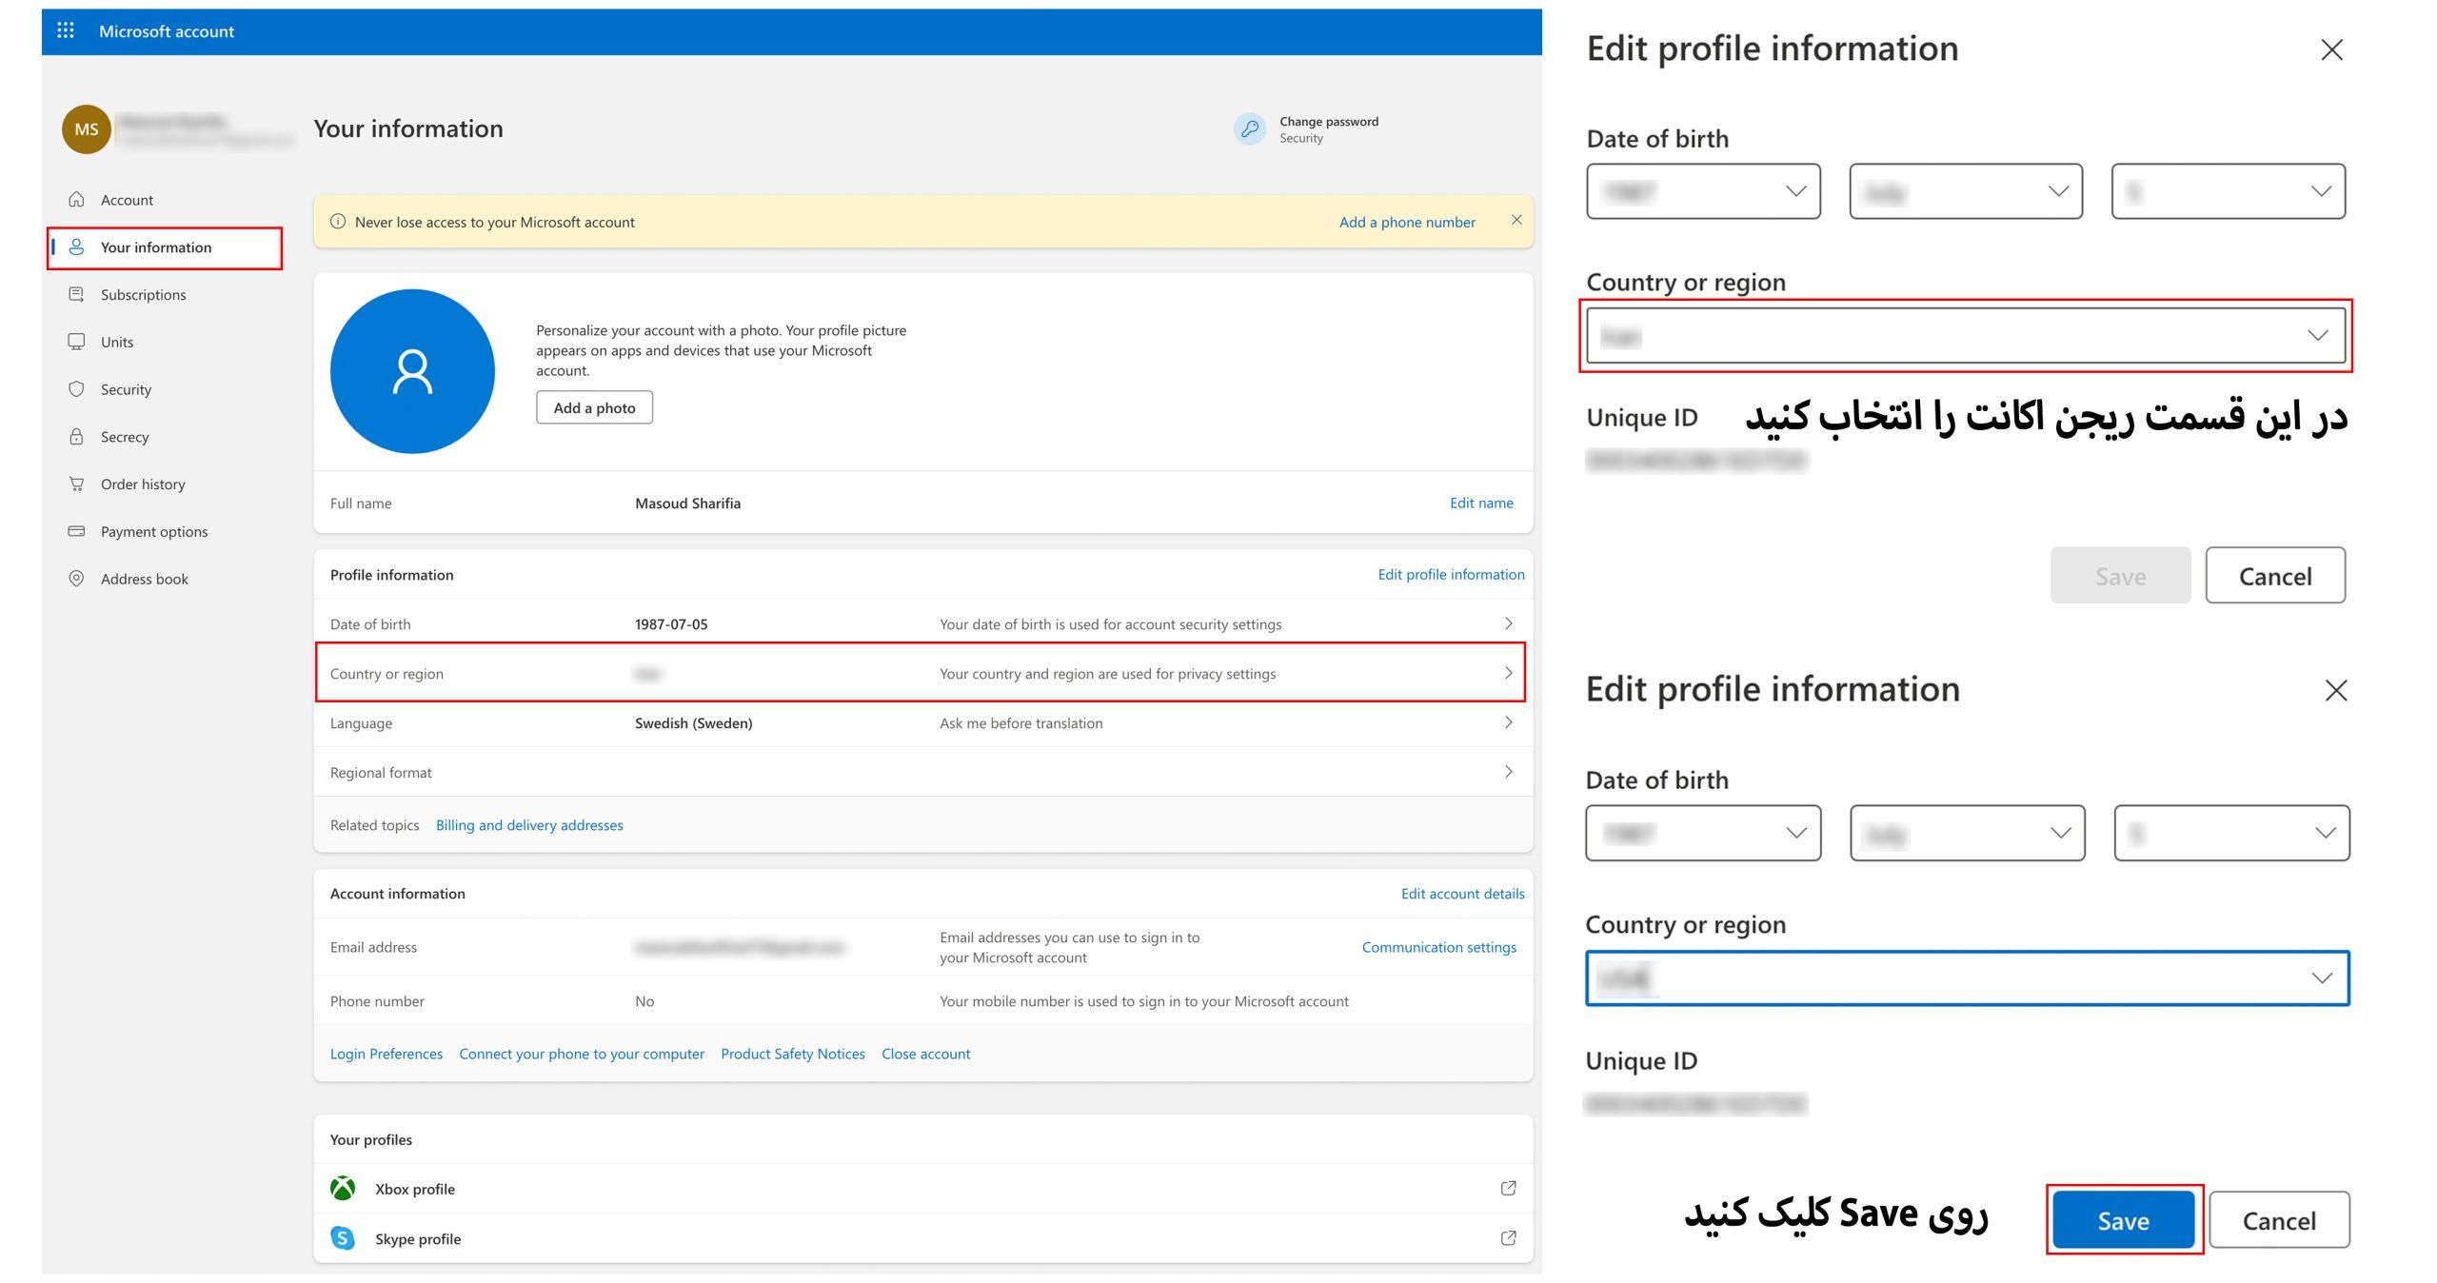The width and height of the screenshot is (2437, 1283).
Task: Click the Order history cart icon
Action: (76, 484)
